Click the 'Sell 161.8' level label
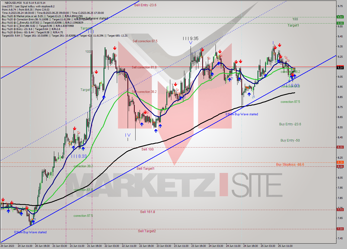 [147, 212]
